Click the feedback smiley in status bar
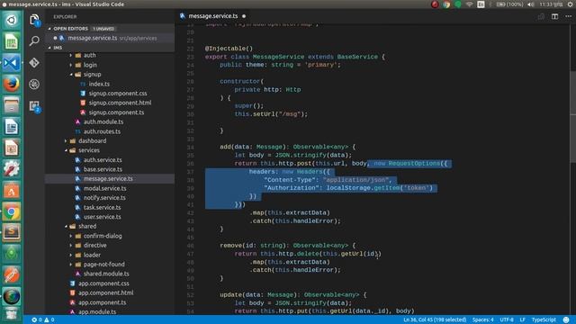The width and height of the screenshot is (576, 324). (566, 319)
